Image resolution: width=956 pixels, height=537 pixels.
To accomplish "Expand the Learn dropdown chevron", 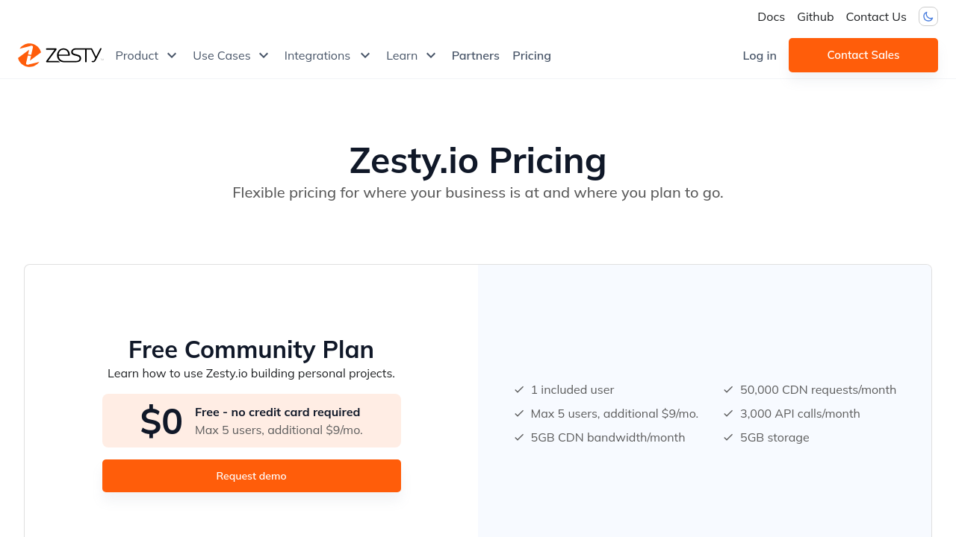I will (x=431, y=55).
